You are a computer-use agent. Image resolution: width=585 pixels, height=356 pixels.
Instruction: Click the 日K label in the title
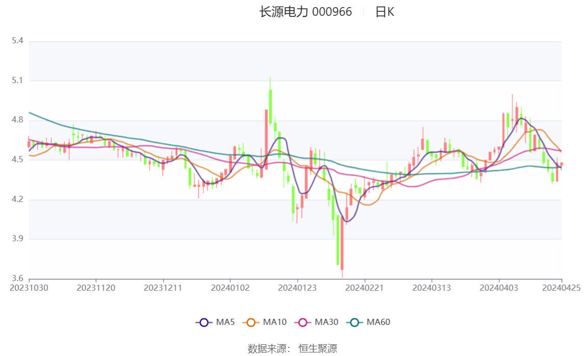(385, 12)
